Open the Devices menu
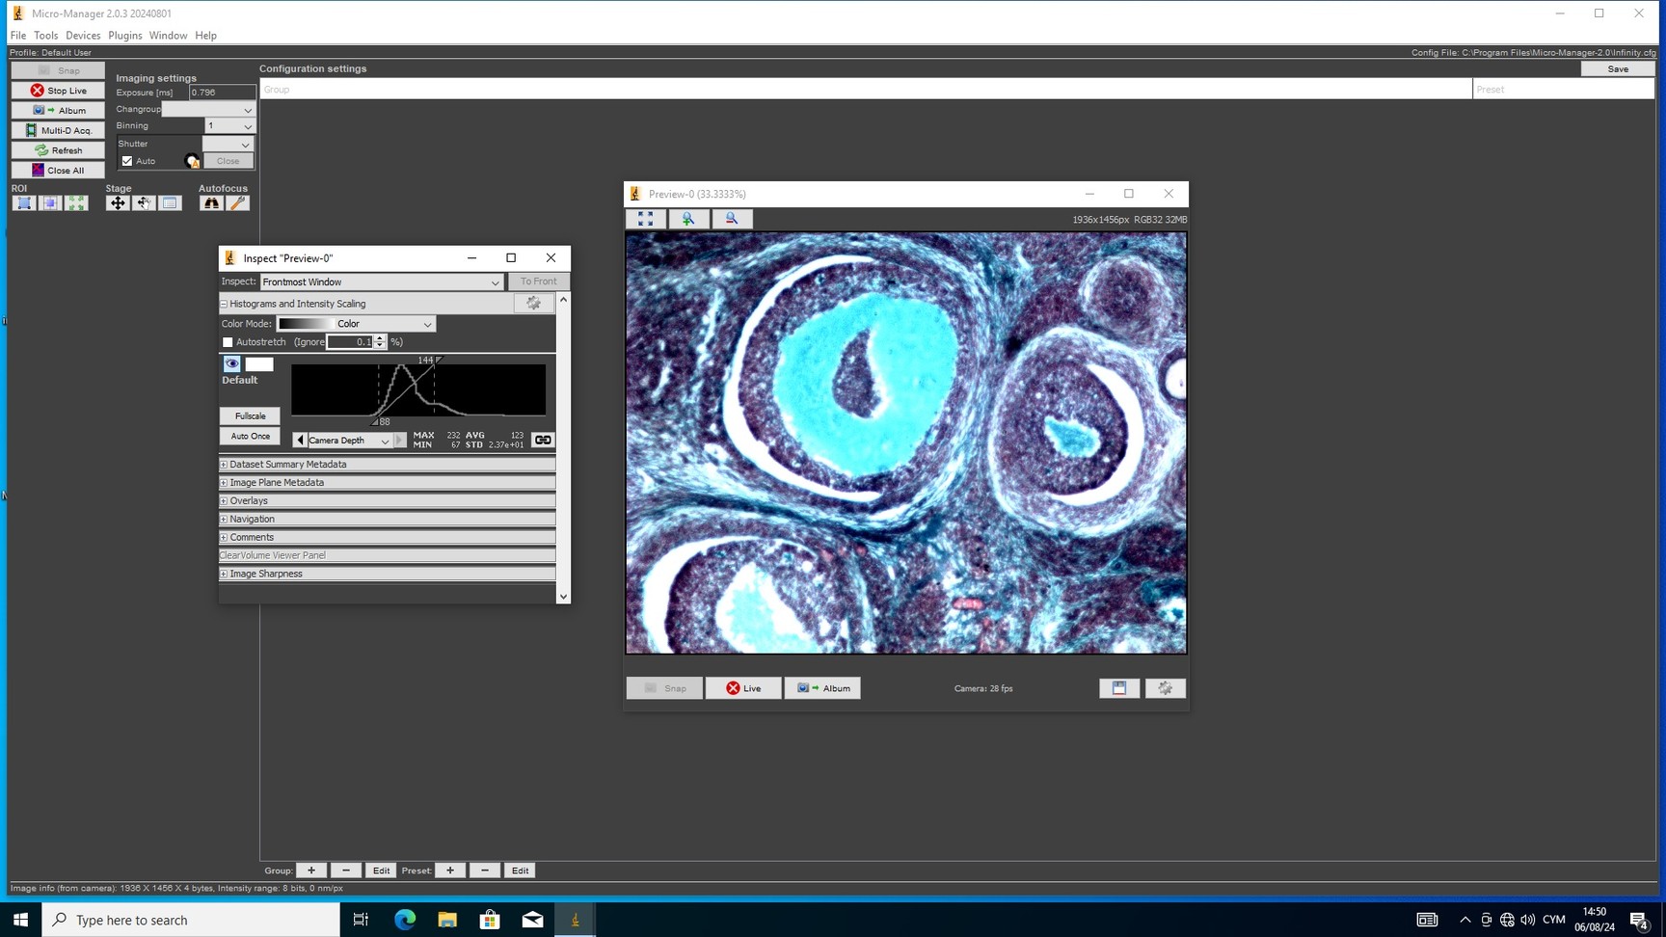1666x937 pixels. pos(83,36)
